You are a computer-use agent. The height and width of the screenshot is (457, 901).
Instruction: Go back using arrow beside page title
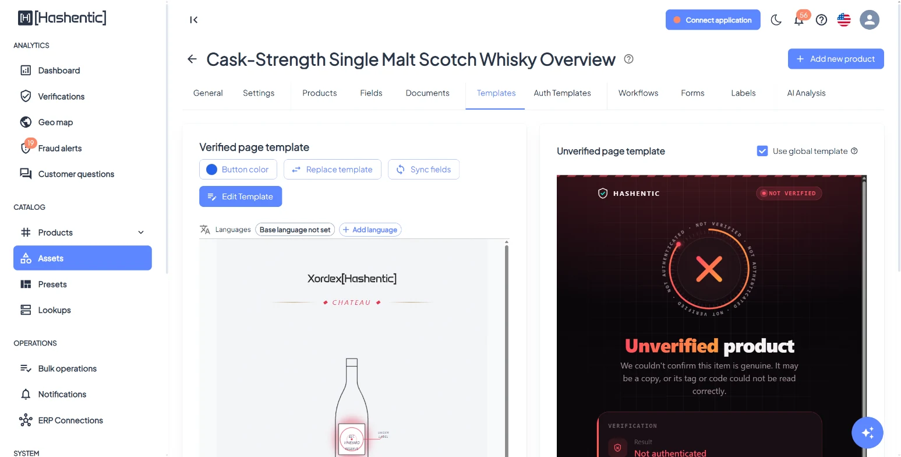192,59
